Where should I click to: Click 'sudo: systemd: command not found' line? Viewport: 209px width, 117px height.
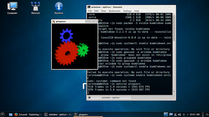111,81
